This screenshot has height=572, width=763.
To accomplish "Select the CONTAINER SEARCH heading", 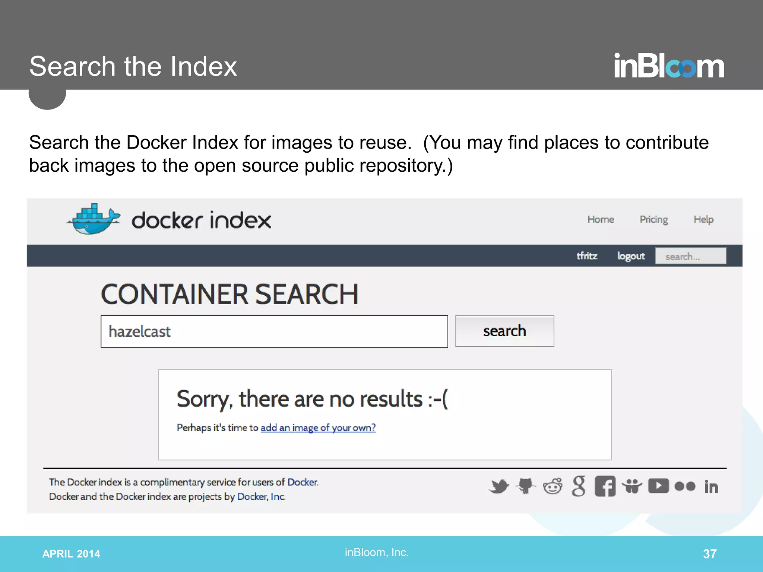I will coord(229,294).
